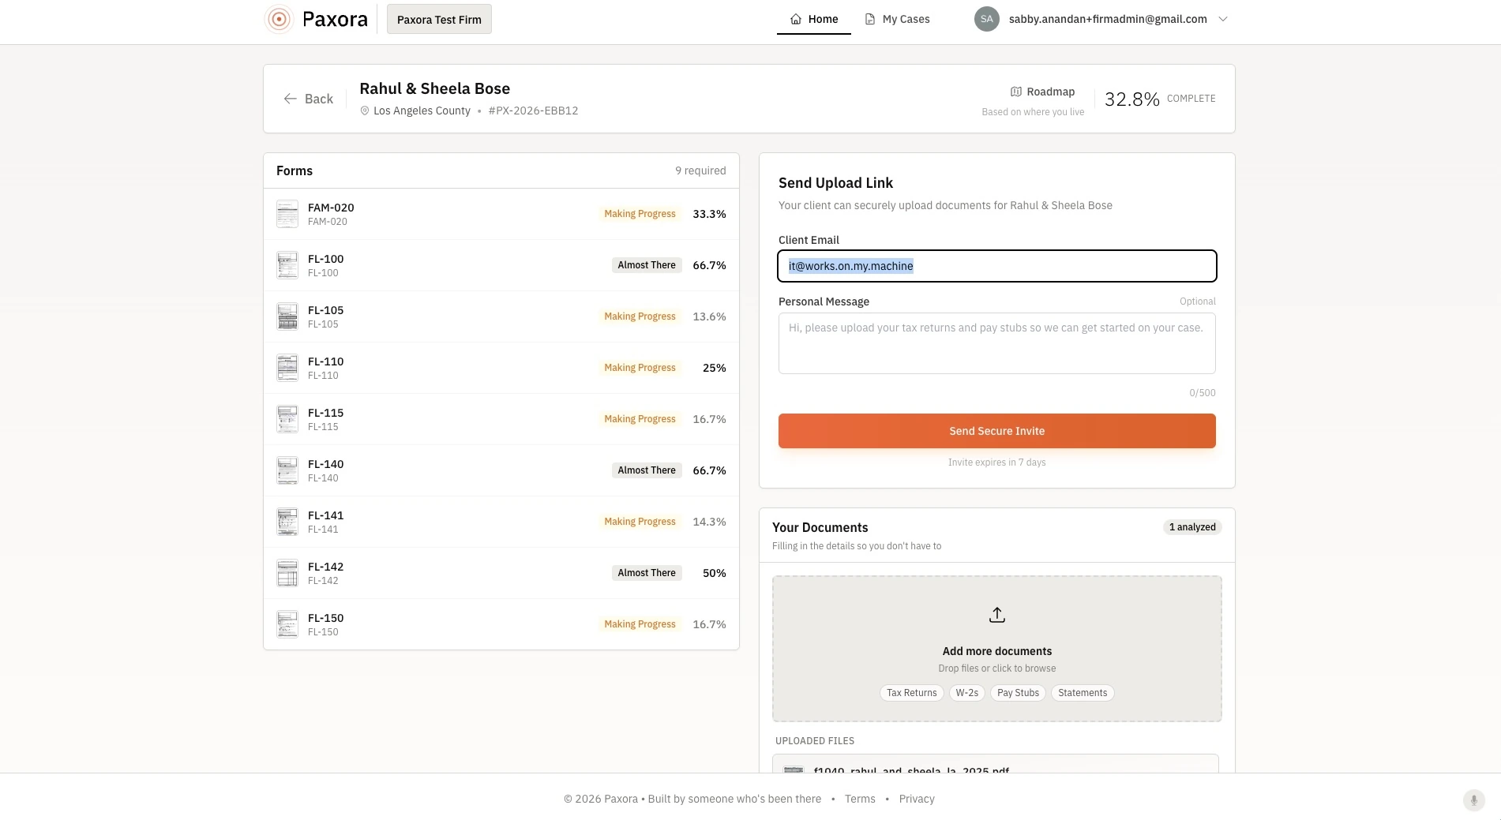Switch to the My Cases tab
Screen dimensions: 1501x820
[x=897, y=19]
